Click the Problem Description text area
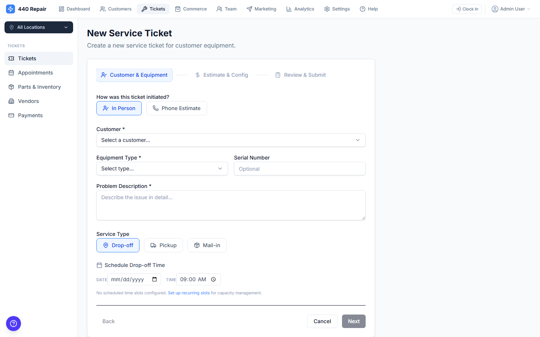The image size is (540, 337). pyautogui.click(x=231, y=205)
